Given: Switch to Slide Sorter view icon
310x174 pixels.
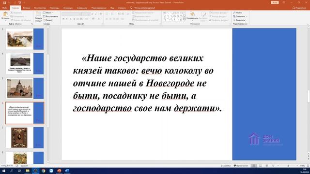Looking at the screenshot, I should coord(261,166).
